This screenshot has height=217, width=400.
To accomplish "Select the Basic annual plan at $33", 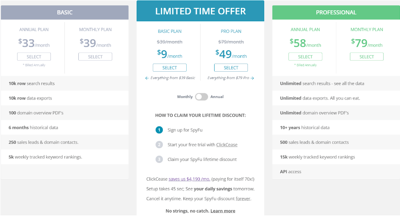I will click(x=34, y=57).
